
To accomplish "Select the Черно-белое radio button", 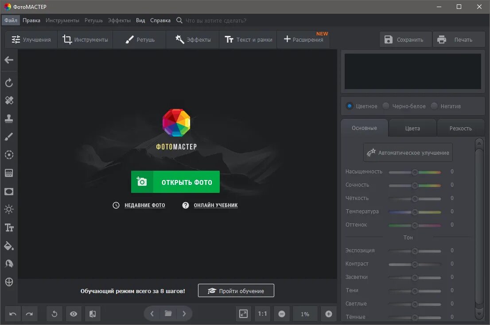I will (386, 106).
